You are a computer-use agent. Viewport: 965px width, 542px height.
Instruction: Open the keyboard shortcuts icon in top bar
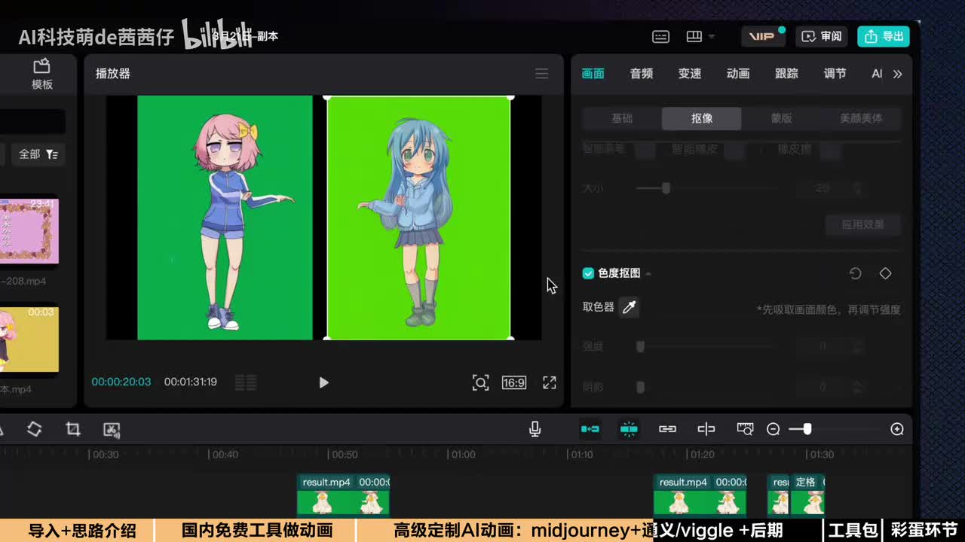[x=660, y=37]
